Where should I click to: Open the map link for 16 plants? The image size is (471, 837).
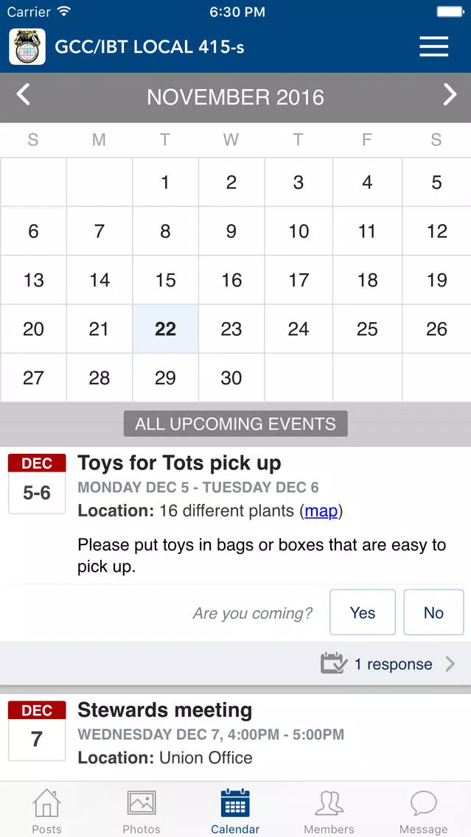[x=321, y=511]
